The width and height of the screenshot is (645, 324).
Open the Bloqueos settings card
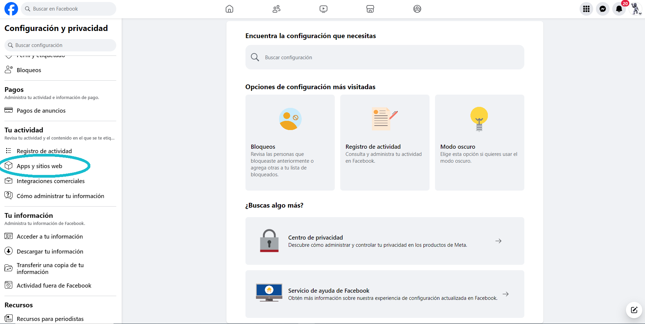tap(290, 142)
